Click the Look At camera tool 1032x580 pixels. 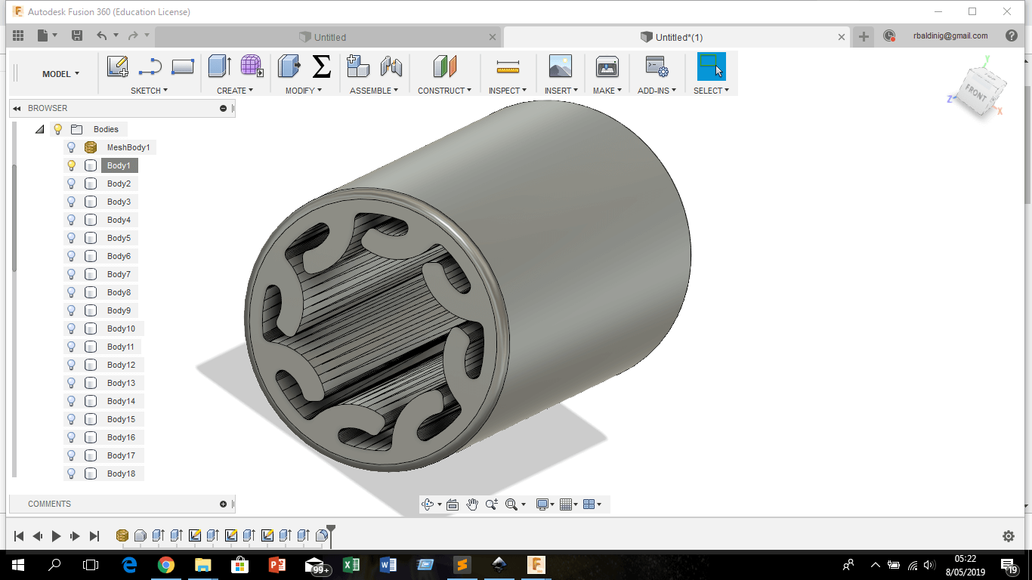coord(453,504)
